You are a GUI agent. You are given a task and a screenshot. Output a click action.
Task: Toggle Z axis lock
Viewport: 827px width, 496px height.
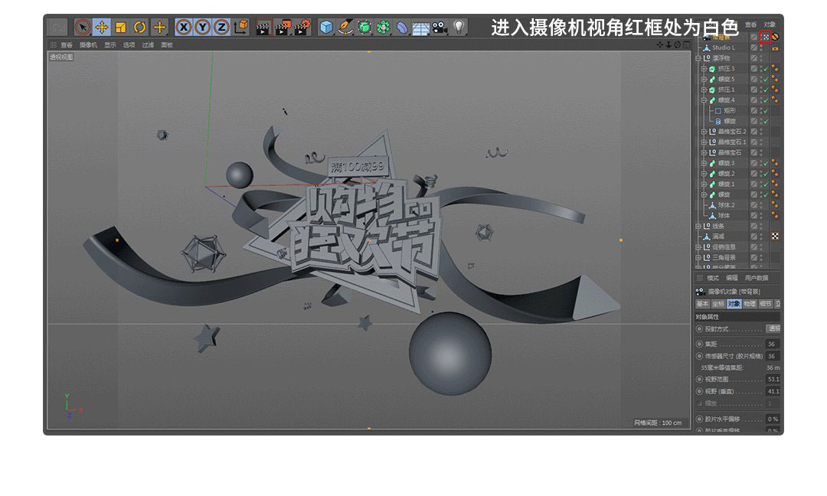click(x=221, y=27)
